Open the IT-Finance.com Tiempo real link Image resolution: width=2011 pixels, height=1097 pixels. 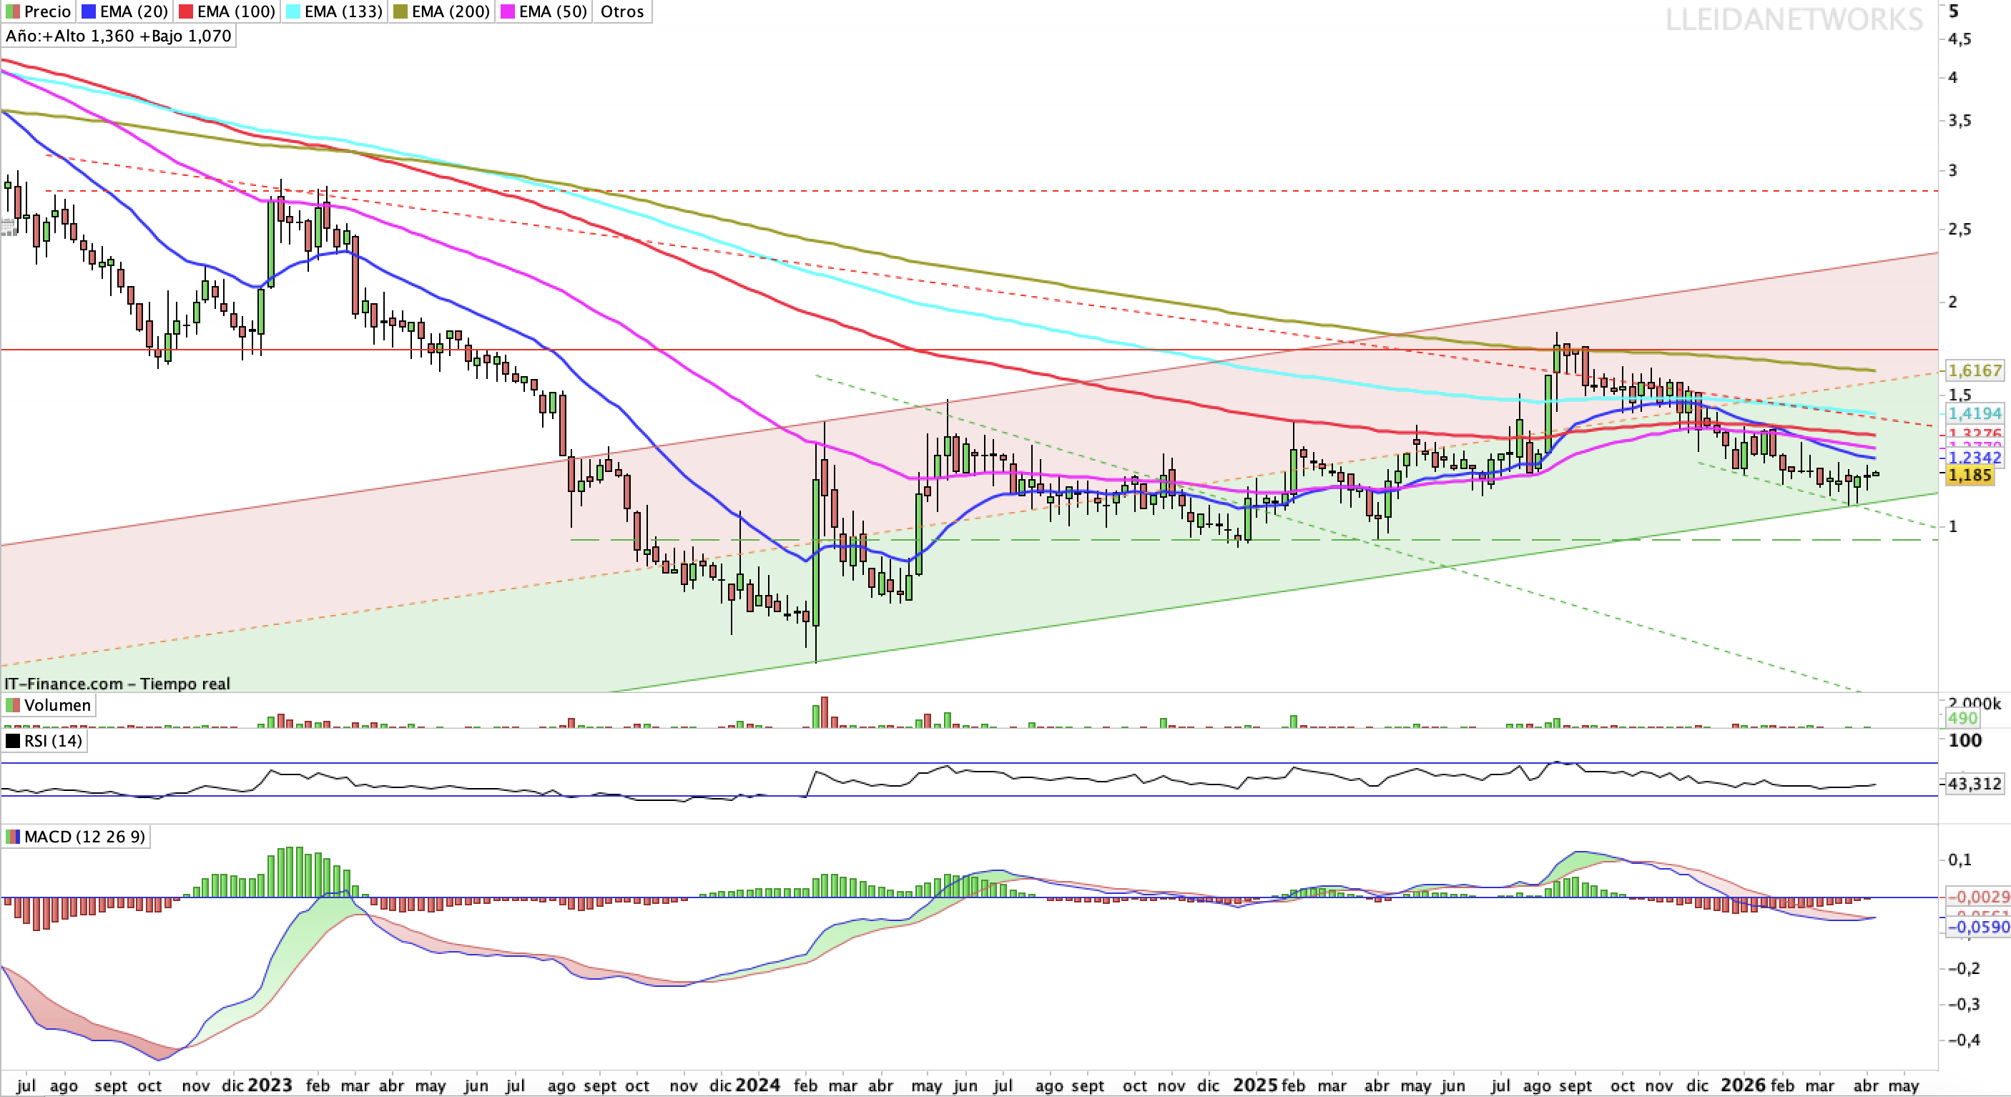point(117,684)
